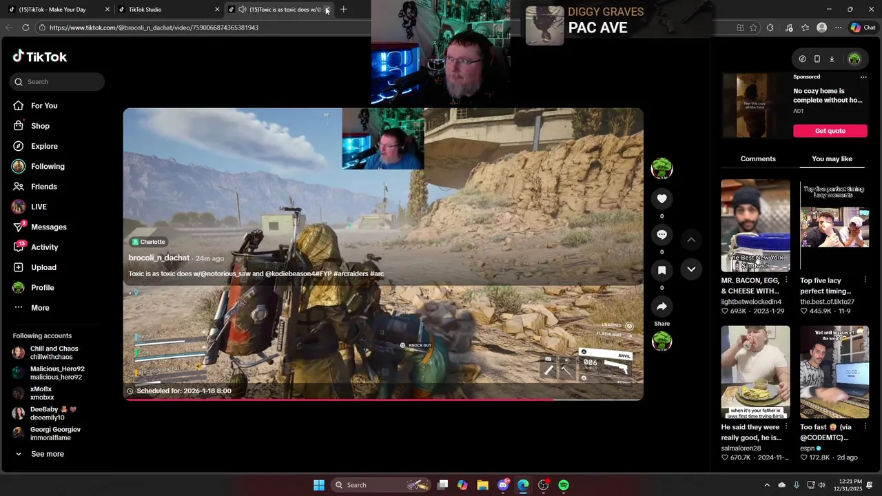Click the video progress bar
The image size is (882, 496).
pos(383,399)
